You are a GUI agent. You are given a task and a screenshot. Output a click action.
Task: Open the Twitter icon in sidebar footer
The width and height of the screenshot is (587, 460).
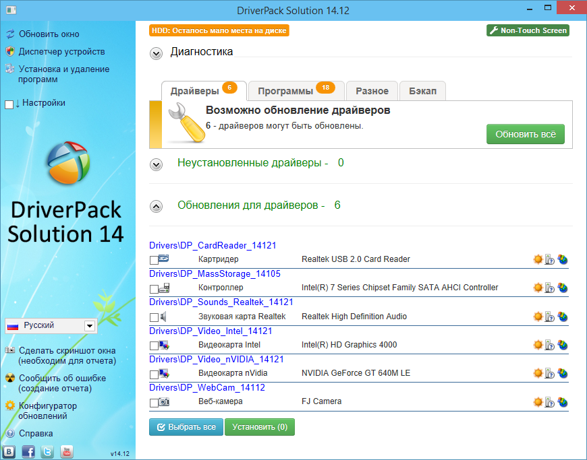click(47, 451)
